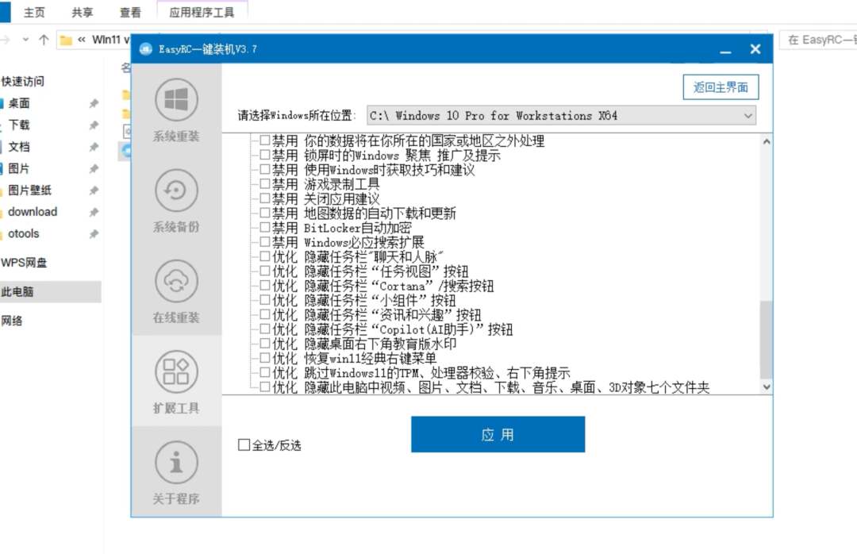The width and height of the screenshot is (857, 554).
Task: Open the 主页 ribbon tab
Action: point(34,12)
